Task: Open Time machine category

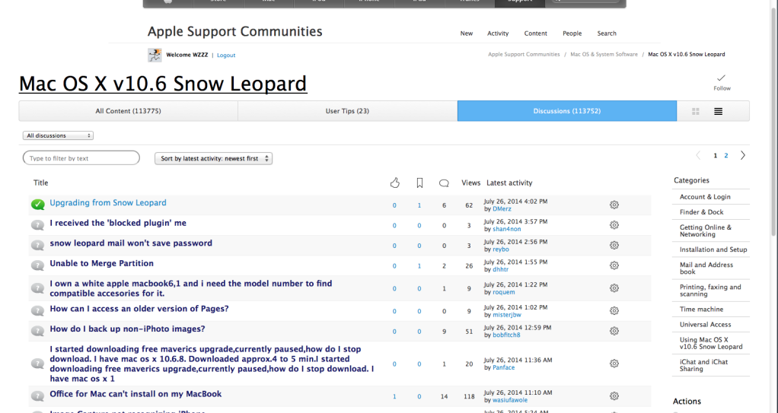Action: 702,310
